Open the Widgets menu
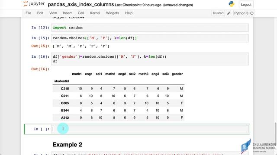The width and height of the screenshot is (277, 155). tap(113, 13)
